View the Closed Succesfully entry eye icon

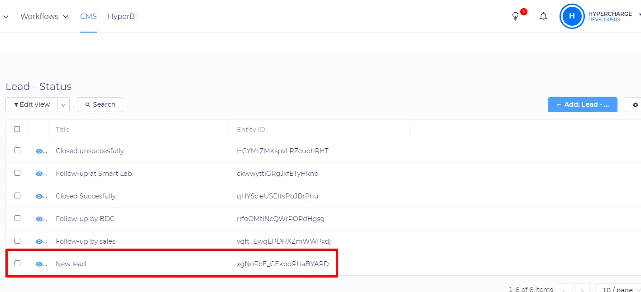pyautogui.click(x=39, y=197)
